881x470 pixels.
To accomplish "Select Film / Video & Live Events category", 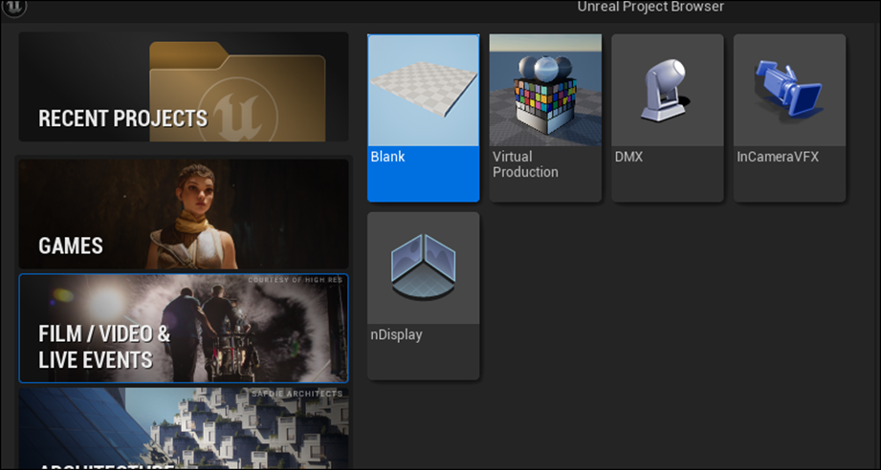I will 184,329.
